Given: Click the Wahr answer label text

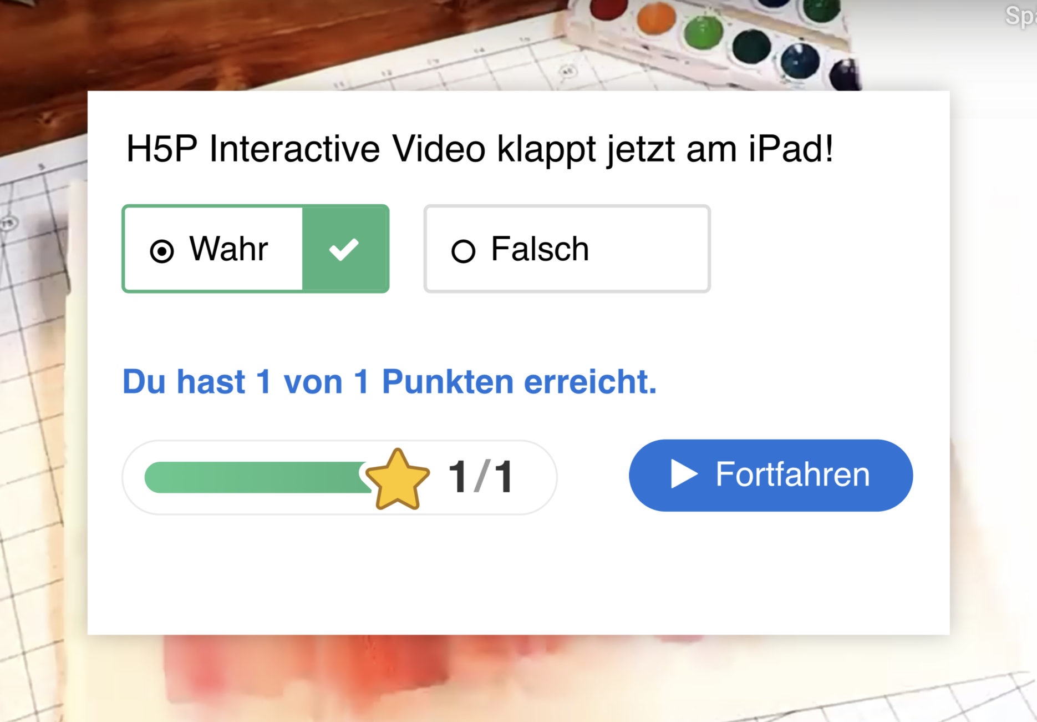Looking at the screenshot, I should pyautogui.click(x=228, y=248).
